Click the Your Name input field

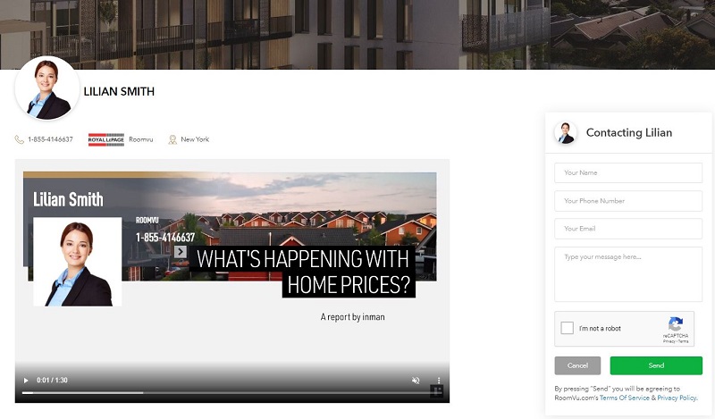coord(627,172)
